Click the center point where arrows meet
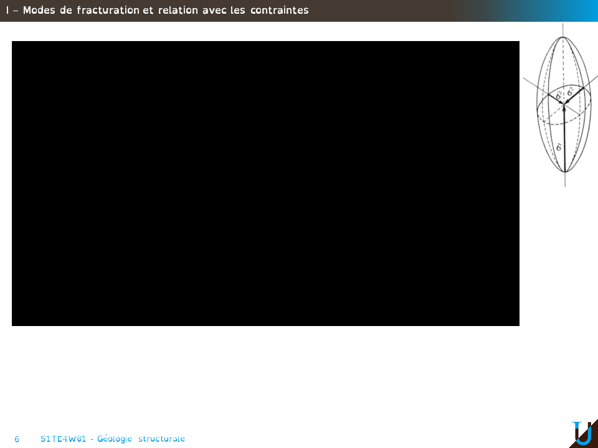The image size is (598, 448). [564, 103]
